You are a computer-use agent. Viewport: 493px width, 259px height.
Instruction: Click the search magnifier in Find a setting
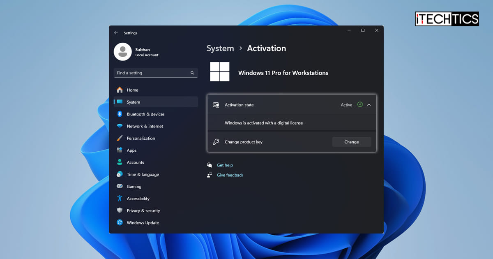(x=192, y=72)
